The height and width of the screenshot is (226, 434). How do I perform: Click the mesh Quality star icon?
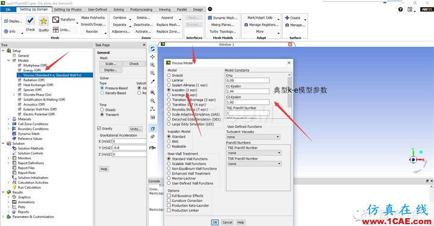click(x=43, y=21)
